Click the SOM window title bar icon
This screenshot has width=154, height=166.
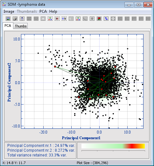point(4,4)
